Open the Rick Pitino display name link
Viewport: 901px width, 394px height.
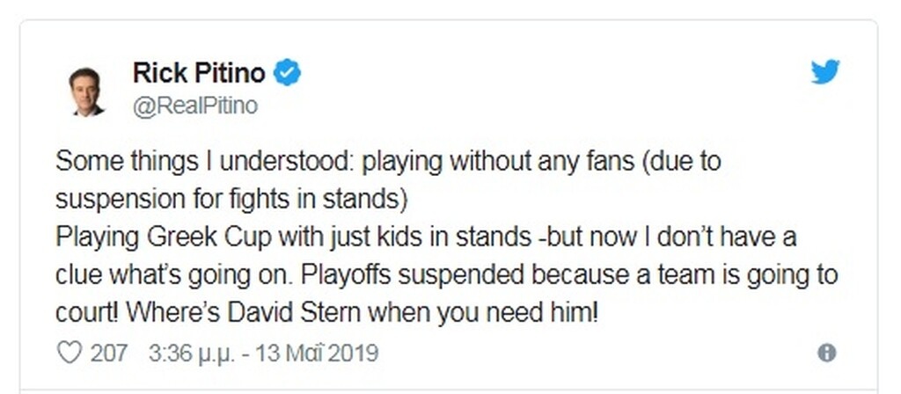tap(198, 74)
